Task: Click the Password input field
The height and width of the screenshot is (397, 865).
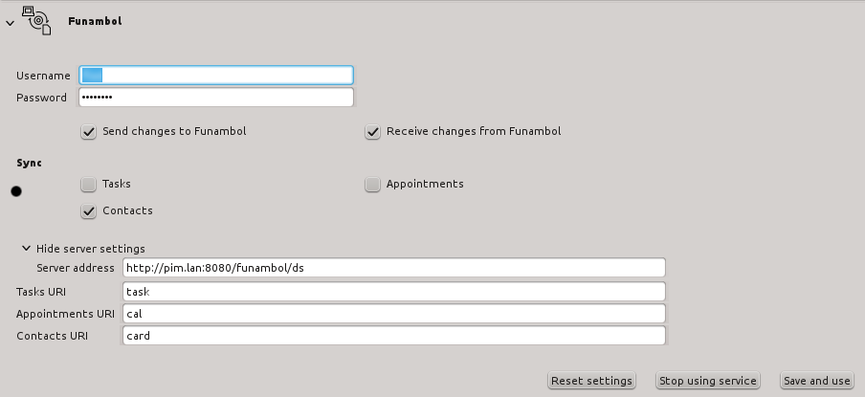Action: coord(216,97)
